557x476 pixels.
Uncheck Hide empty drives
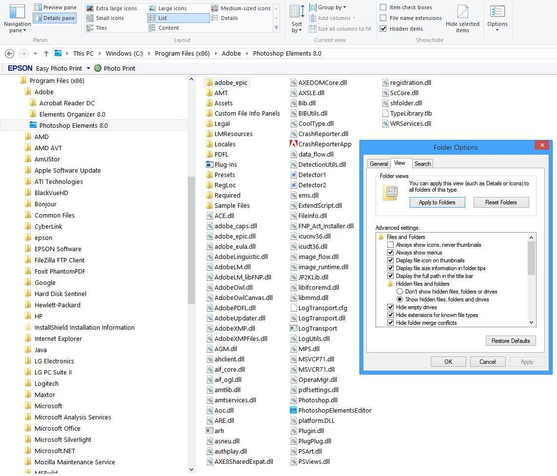tap(391, 307)
